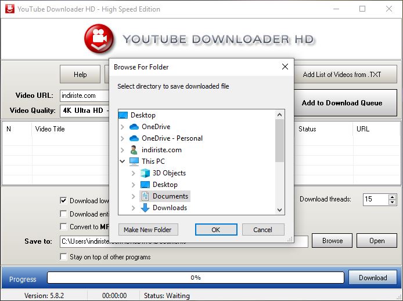Screen dimensions: 403x301
Task: Click the Download button
Action: (x=373, y=278)
